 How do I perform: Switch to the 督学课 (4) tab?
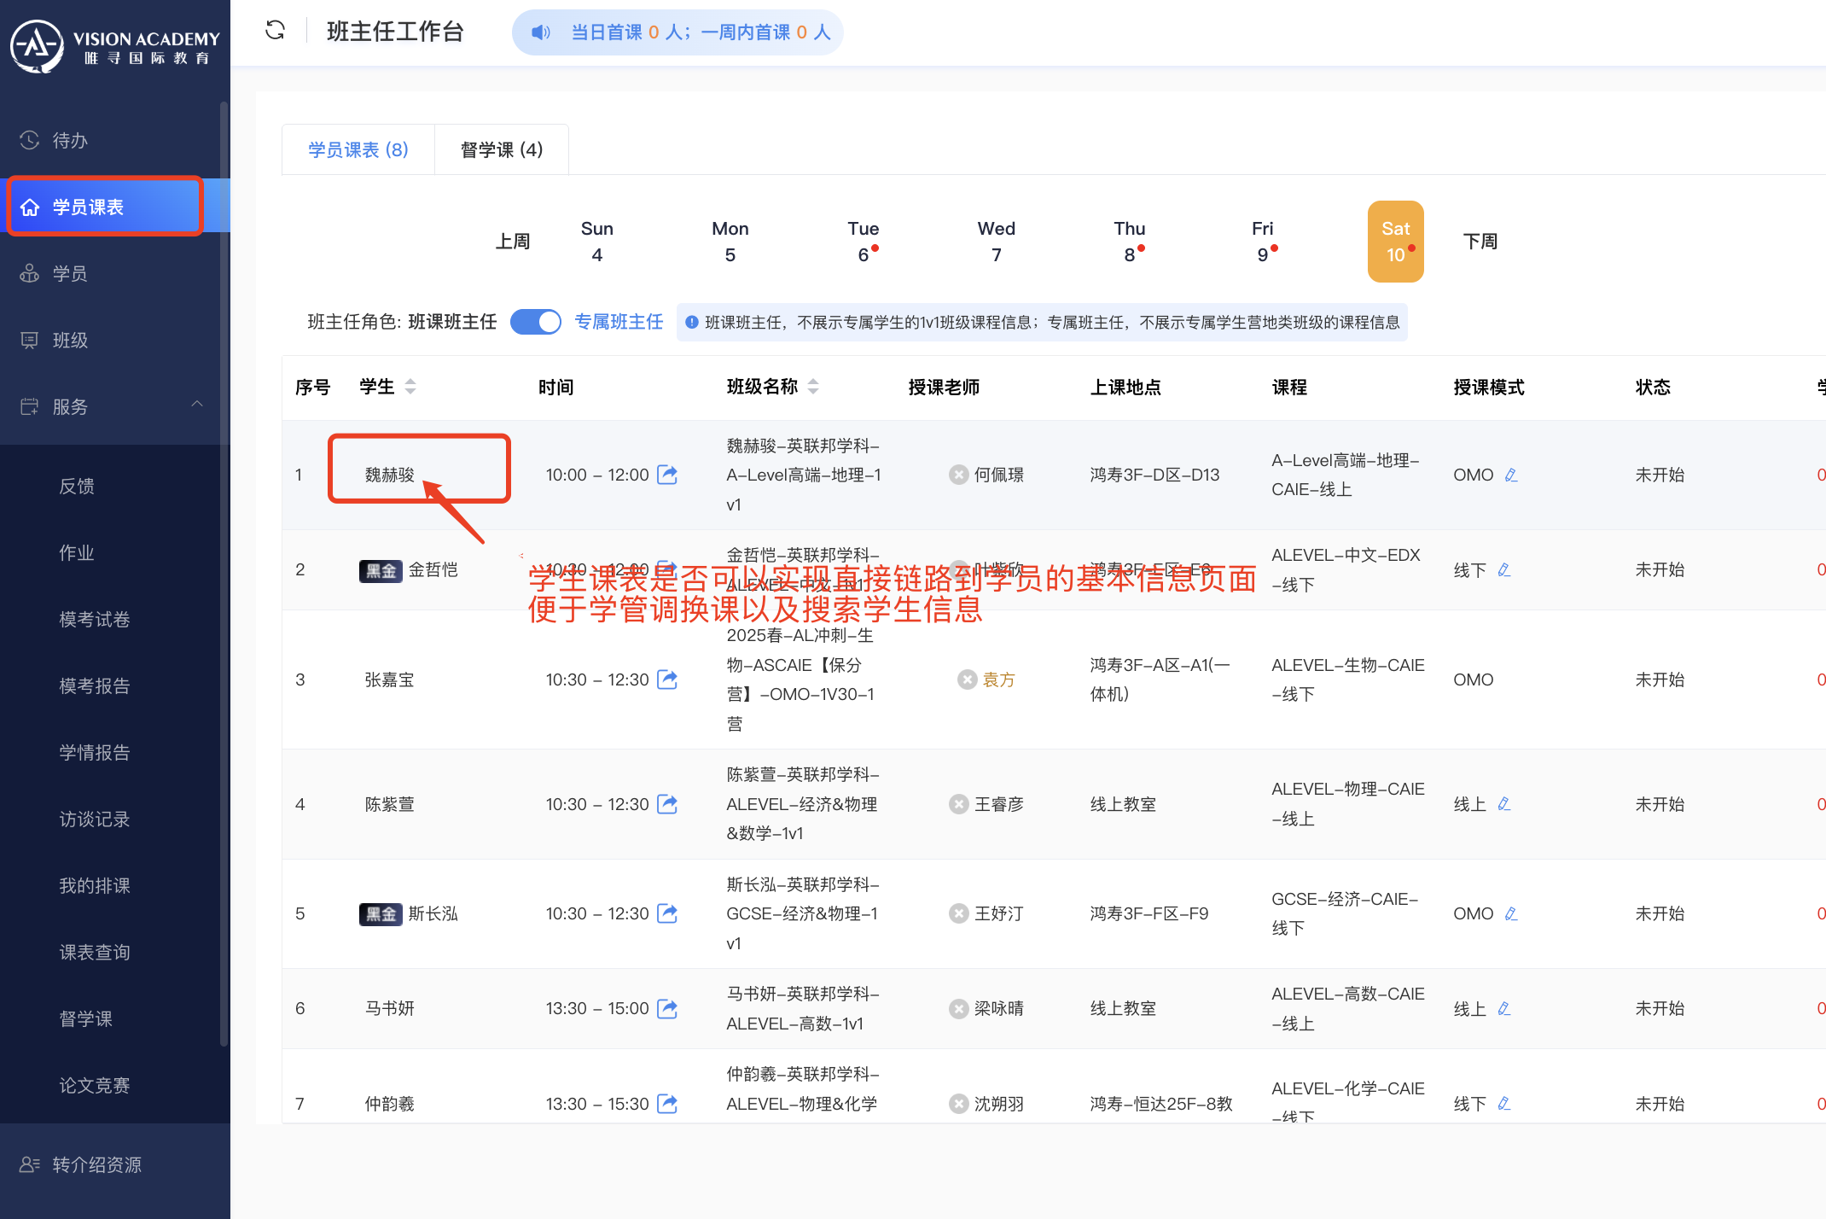click(501, 150)
